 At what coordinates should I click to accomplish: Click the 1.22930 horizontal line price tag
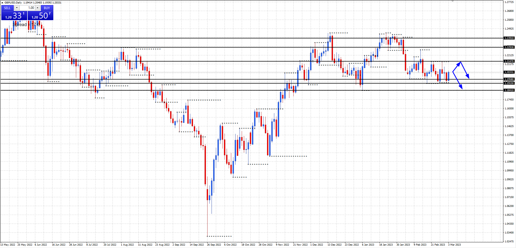[509, 47]
